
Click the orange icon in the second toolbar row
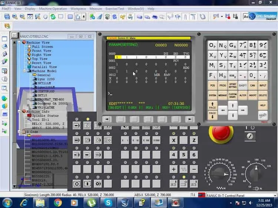(x=7, y=26)
